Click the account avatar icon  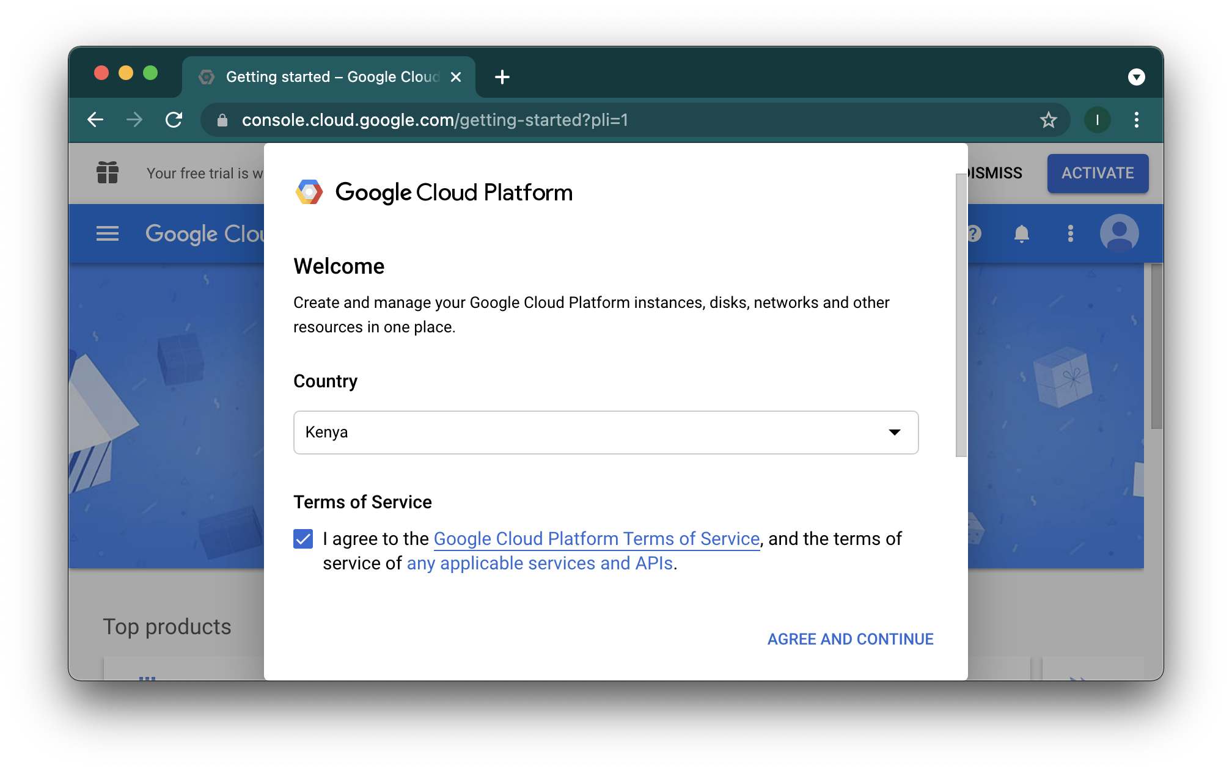(1119, 233)
